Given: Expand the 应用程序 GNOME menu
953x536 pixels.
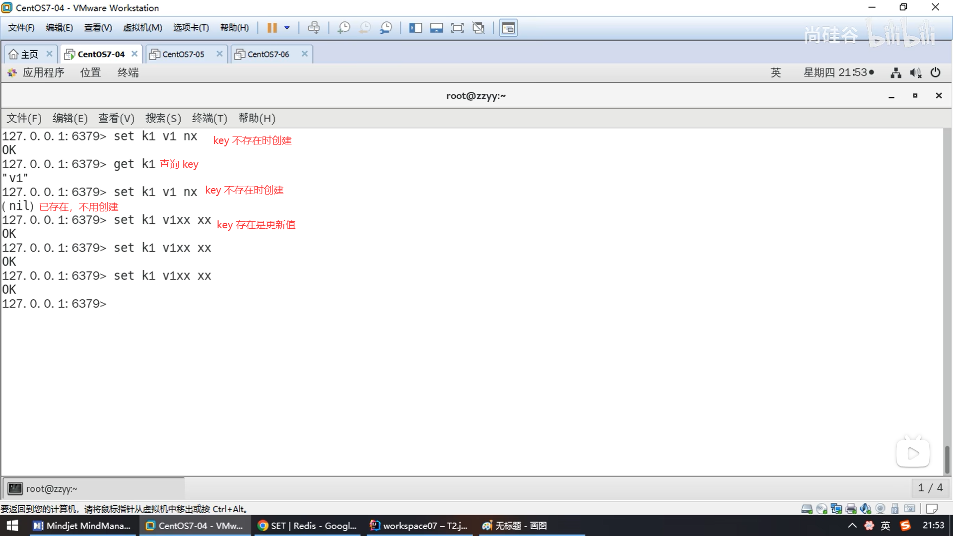Looking at the screenshot, I should 43,72.
